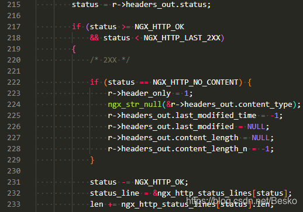This screenshot has width=303, height=212.
Task: Click line number 215 in the gutter
Action: pos(13,5)
